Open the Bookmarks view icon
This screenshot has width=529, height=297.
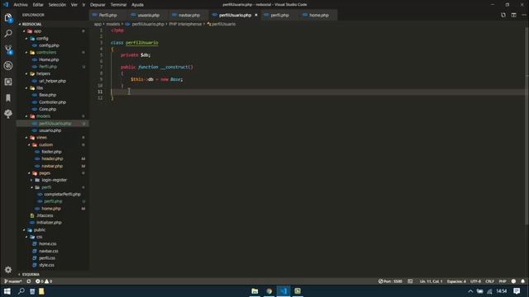click(x=8, y=98)
